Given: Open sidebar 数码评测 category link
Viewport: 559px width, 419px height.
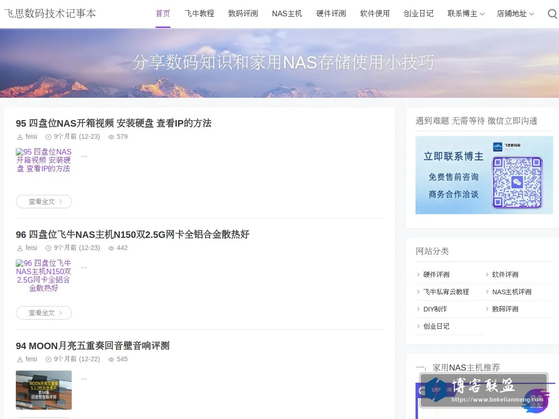Looking at the screenshot, I should click(505, 309).
